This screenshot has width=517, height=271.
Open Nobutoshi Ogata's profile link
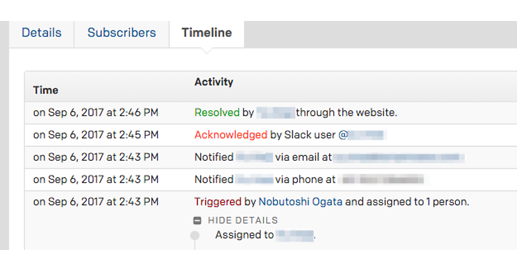pos(300,202)
